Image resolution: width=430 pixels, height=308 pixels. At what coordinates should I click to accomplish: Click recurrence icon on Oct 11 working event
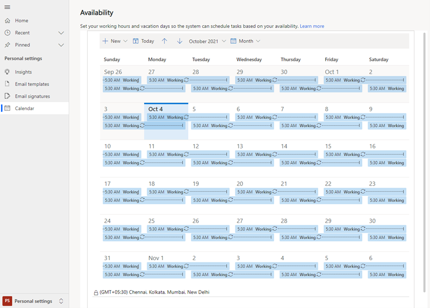tap(187, 154)
